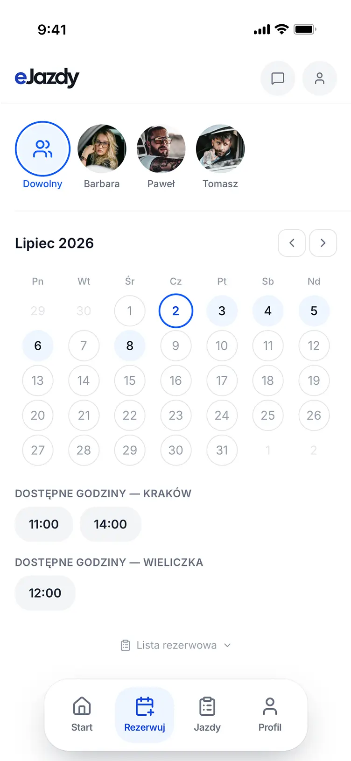Screen dimensions: 351x761
Task: Pick the 14:00 slot in Kraków
Action: click(x=110, y=524)
